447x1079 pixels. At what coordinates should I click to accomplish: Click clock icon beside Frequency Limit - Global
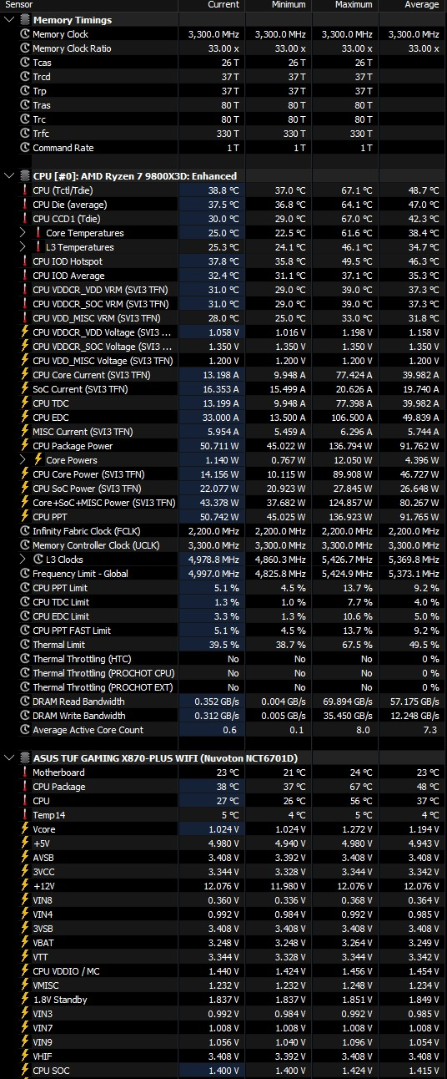[25, 574]
